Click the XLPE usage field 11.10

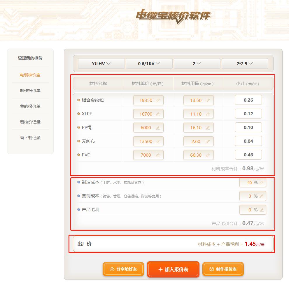coord(199,114)
